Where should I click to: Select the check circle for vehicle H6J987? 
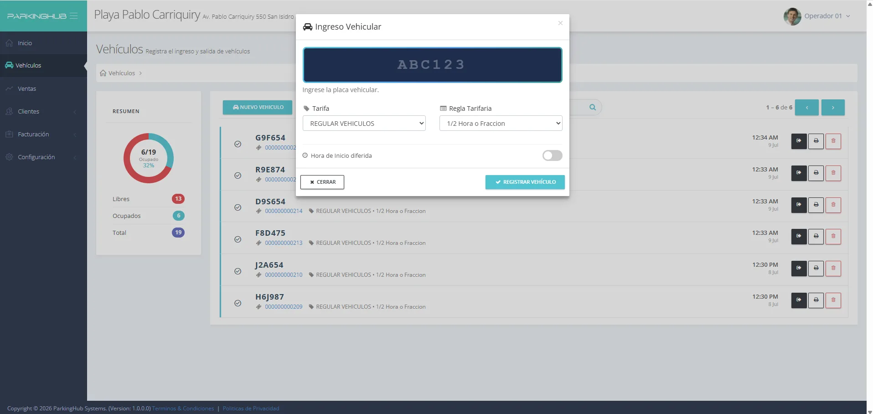tap(238, 303)
